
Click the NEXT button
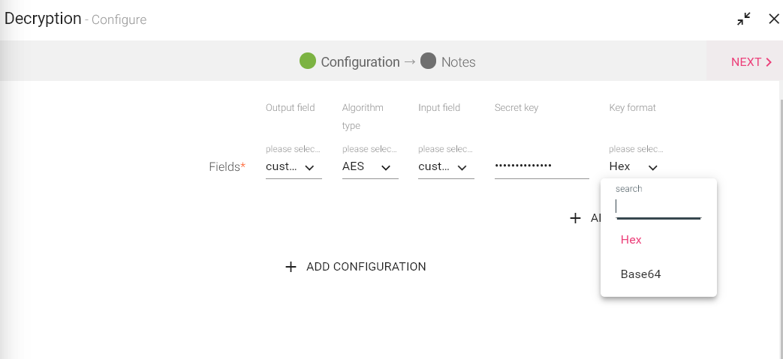point(751,62)
